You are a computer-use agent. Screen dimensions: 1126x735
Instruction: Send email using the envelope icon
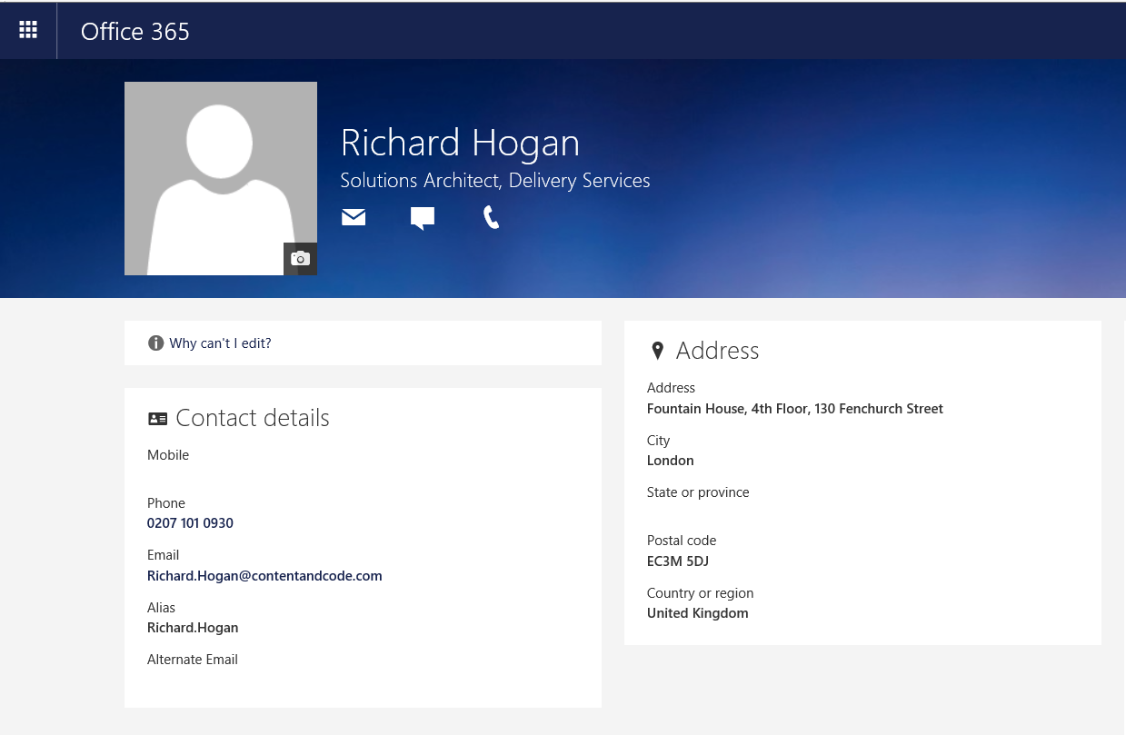tap(354, 217)
